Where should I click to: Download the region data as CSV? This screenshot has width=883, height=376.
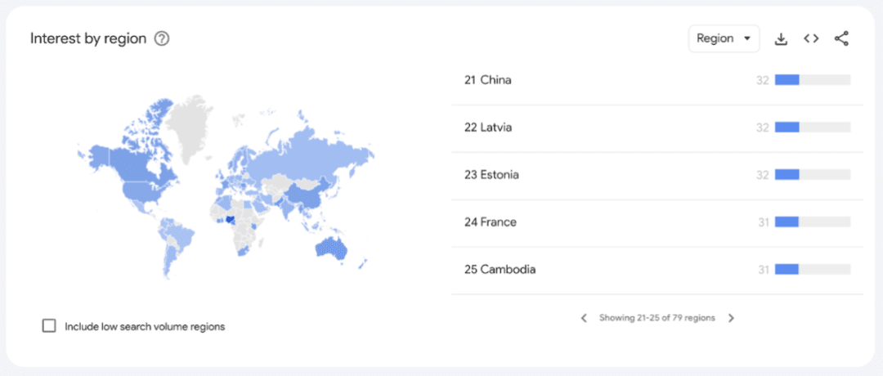[x=781, y=38]
